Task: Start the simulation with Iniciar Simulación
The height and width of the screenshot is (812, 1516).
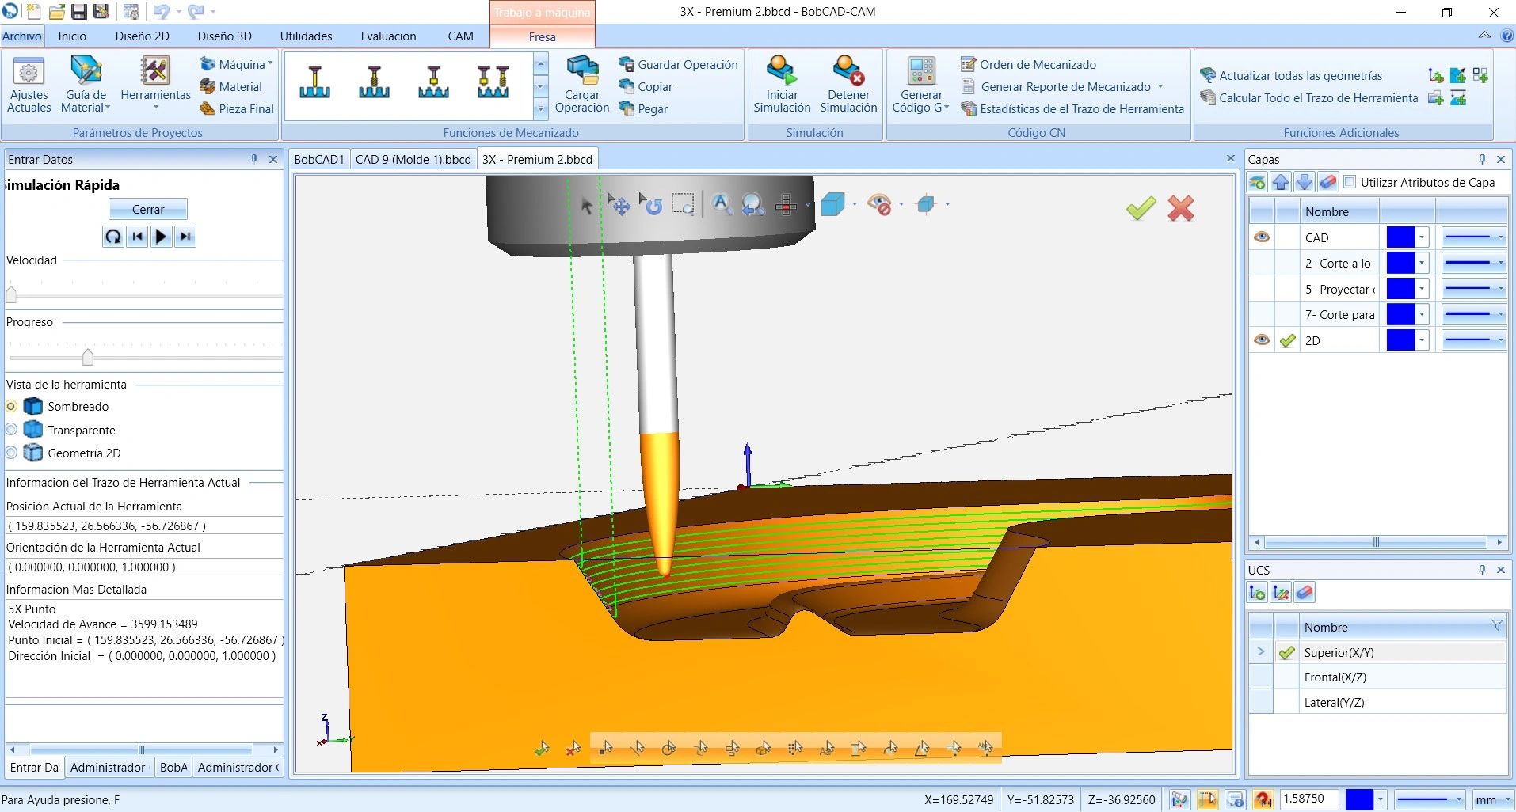Action: [781, 83]
